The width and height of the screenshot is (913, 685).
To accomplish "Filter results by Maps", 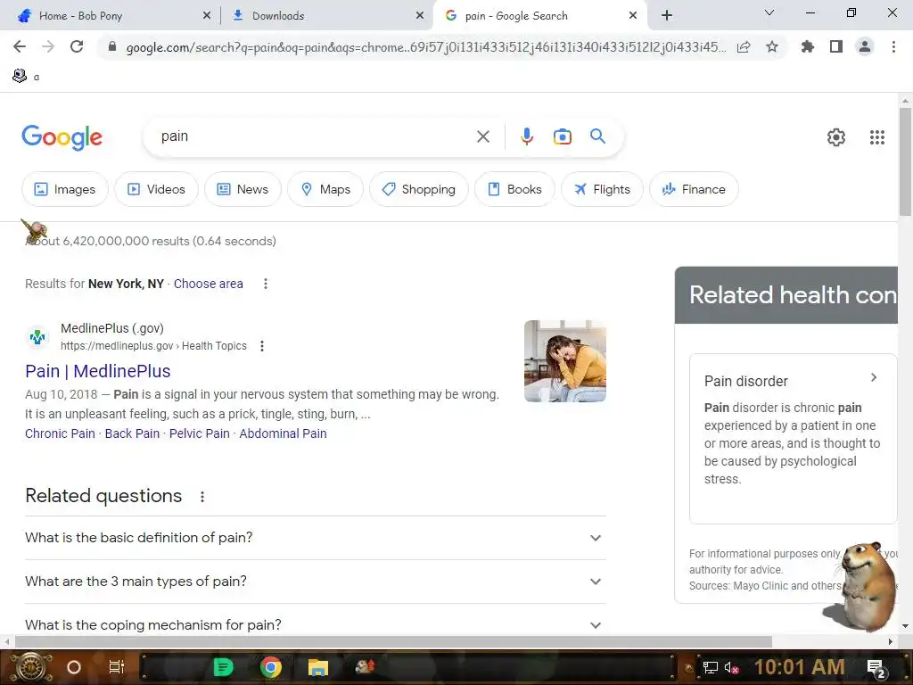I will (325, 189).
